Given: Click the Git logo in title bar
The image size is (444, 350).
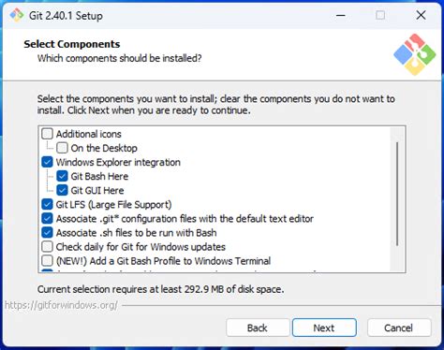Looking at the screenshot, I should 17,15.
